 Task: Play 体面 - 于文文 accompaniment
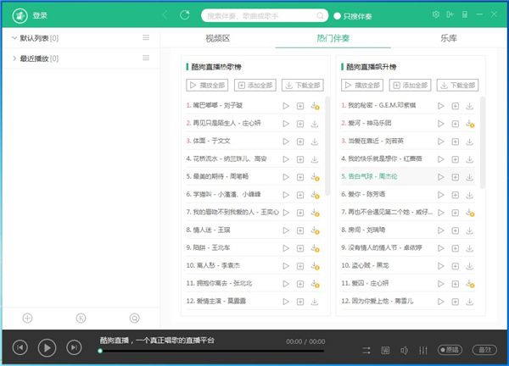coord(286,141)
